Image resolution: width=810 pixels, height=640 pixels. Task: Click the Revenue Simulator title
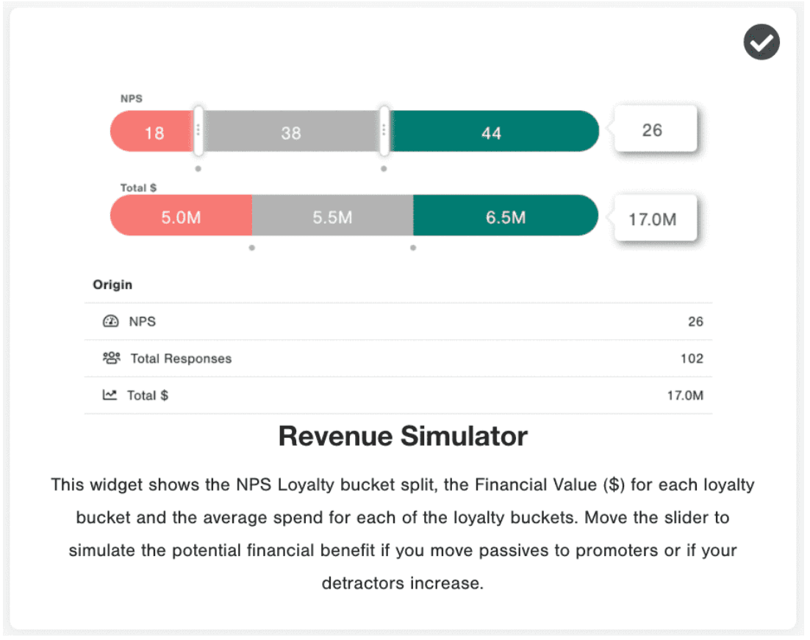pyautogui.click(x=403, y=436)
